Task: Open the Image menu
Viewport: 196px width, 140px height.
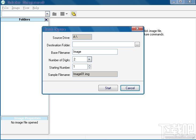Action: pyautogui.click(x=16, y=8)
